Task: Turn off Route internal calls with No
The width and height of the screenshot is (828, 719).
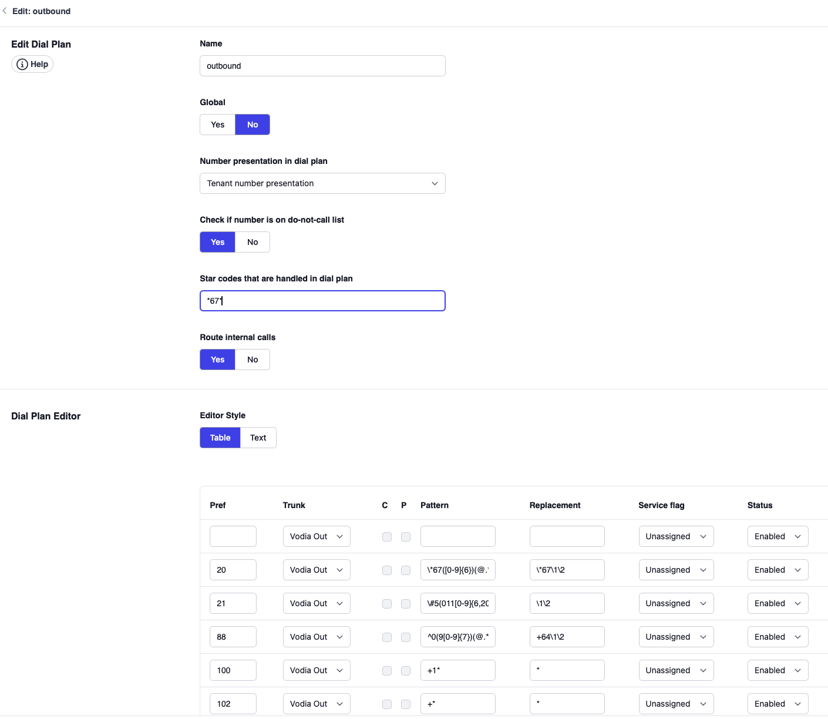Action: pos(253,359)
